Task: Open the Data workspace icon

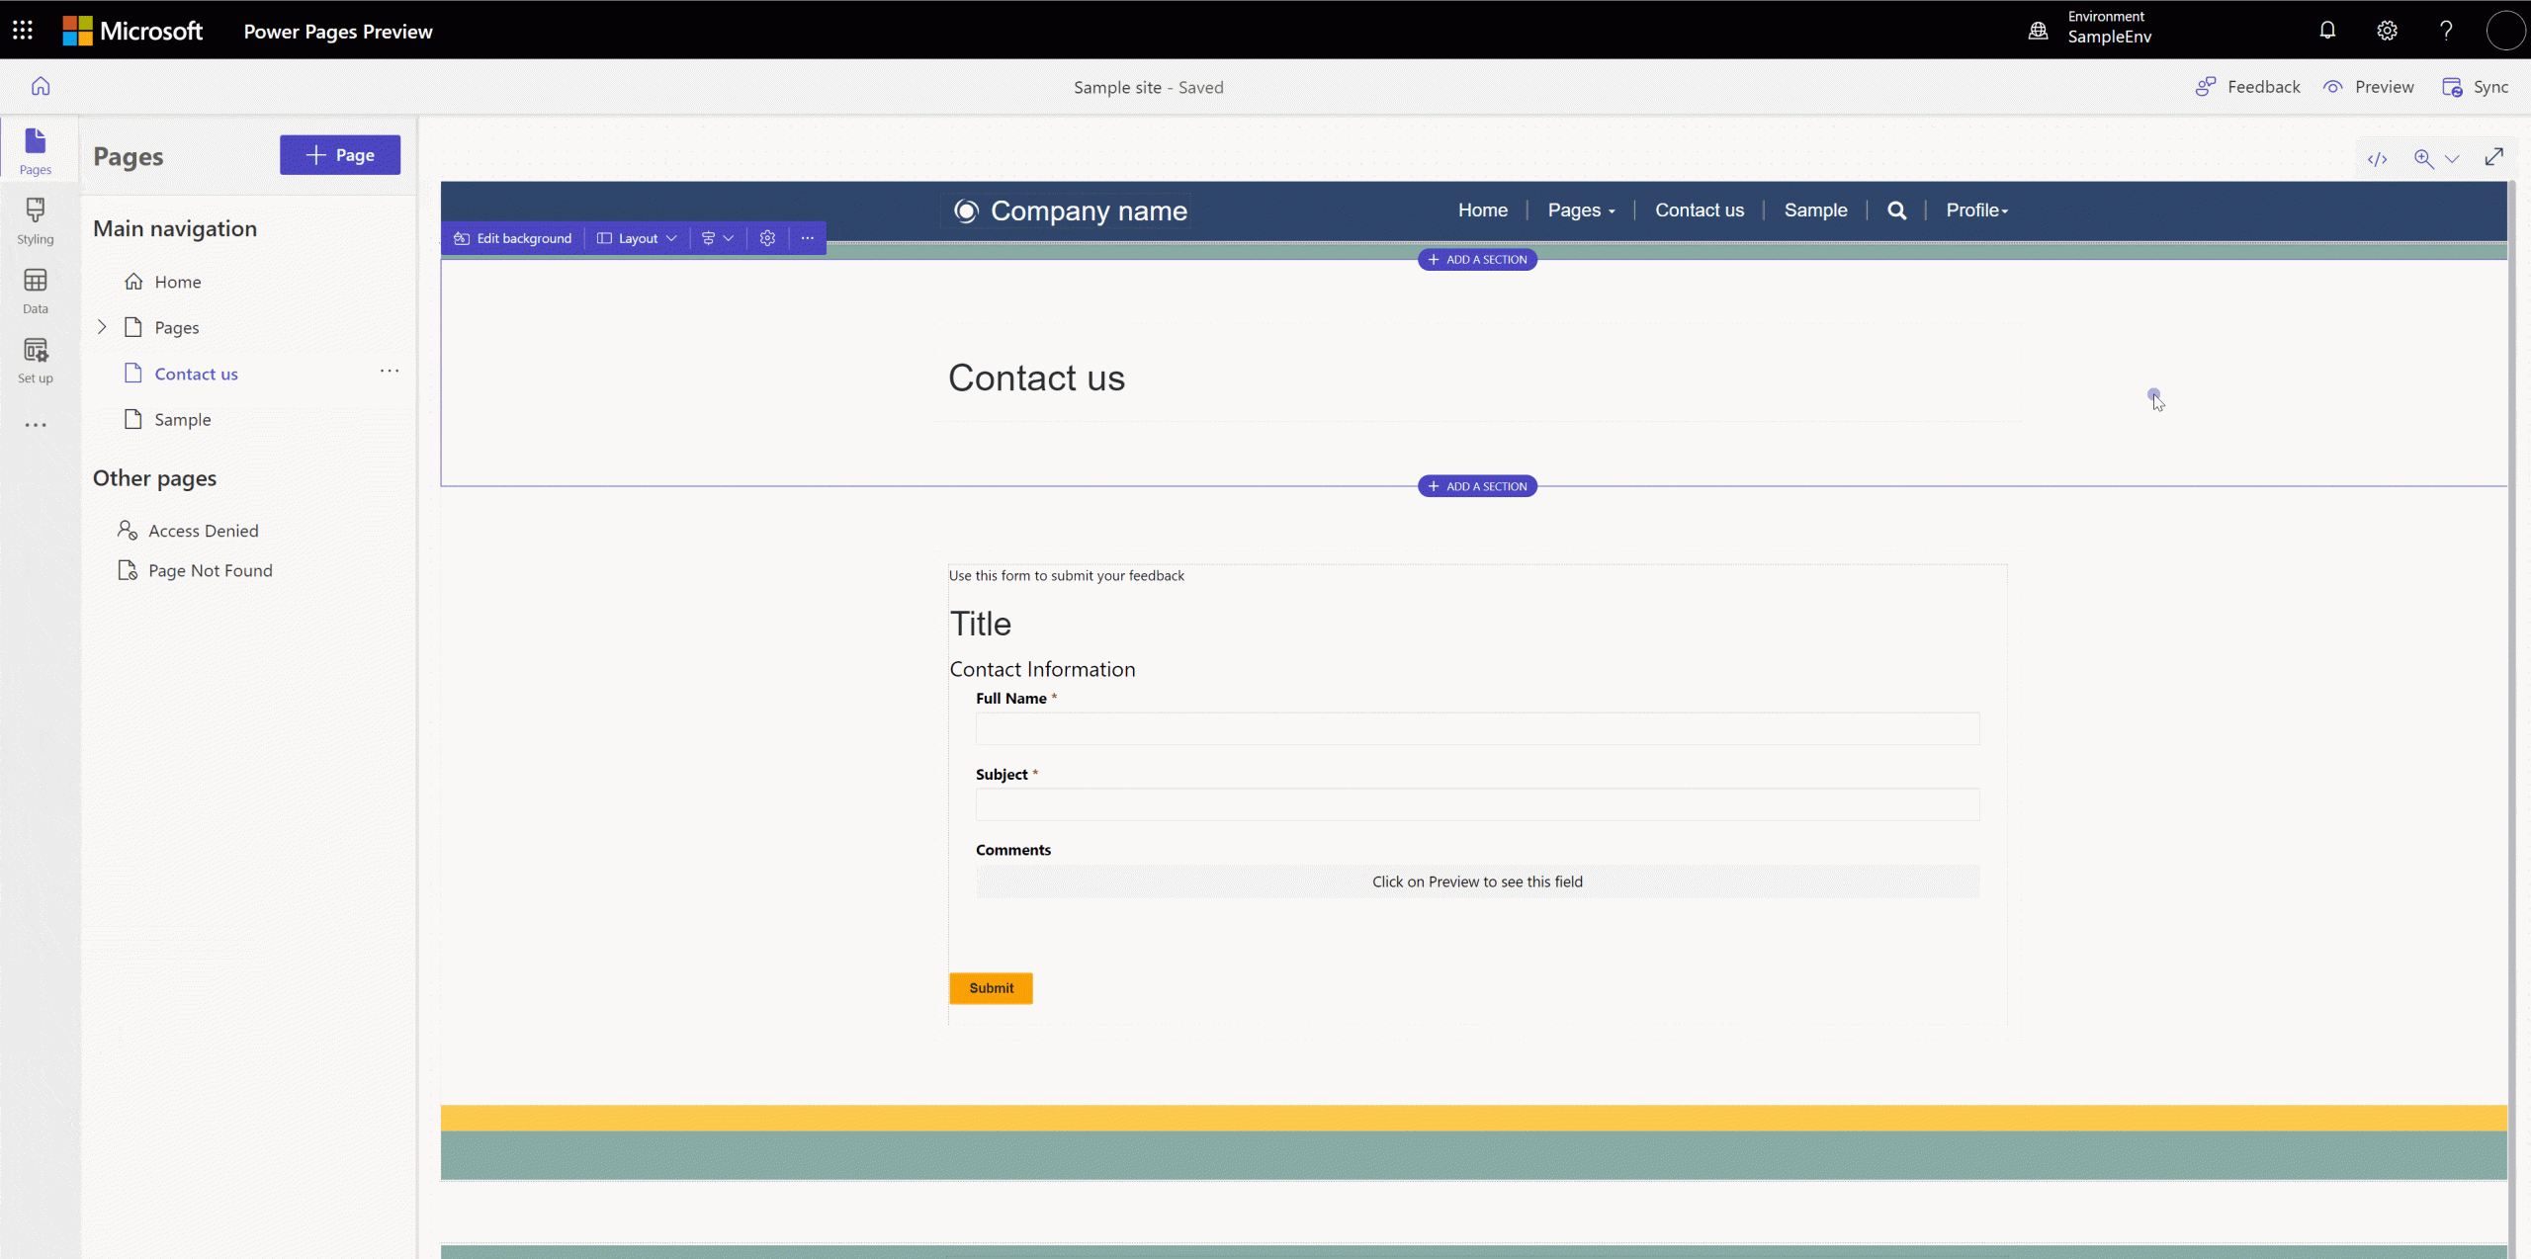Action: [36, 289]
